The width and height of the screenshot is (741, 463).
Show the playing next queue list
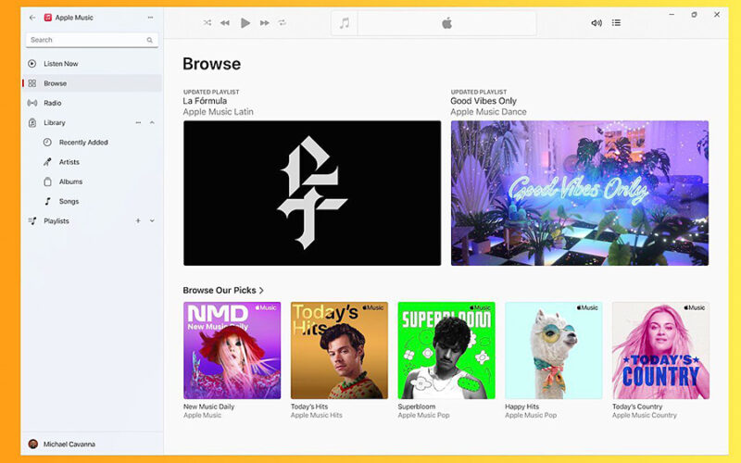(x=616, y=22)
